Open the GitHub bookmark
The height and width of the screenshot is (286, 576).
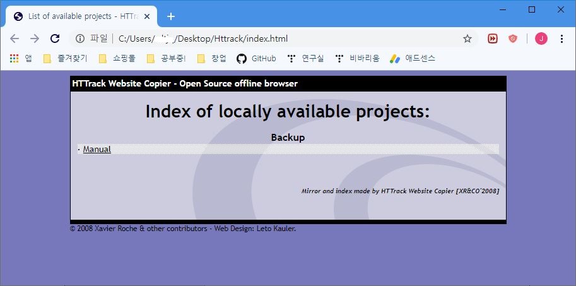256,59
